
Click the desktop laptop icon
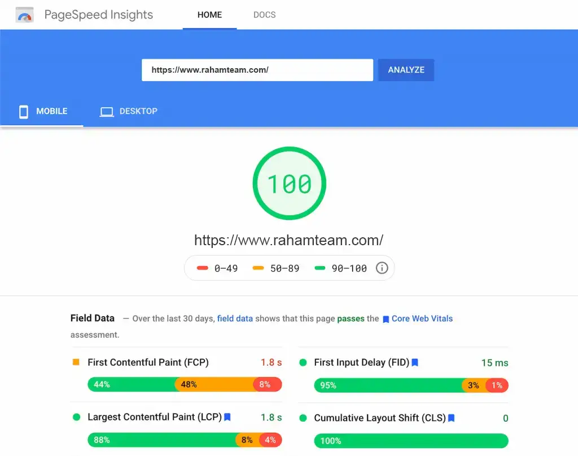pos(106,112)
